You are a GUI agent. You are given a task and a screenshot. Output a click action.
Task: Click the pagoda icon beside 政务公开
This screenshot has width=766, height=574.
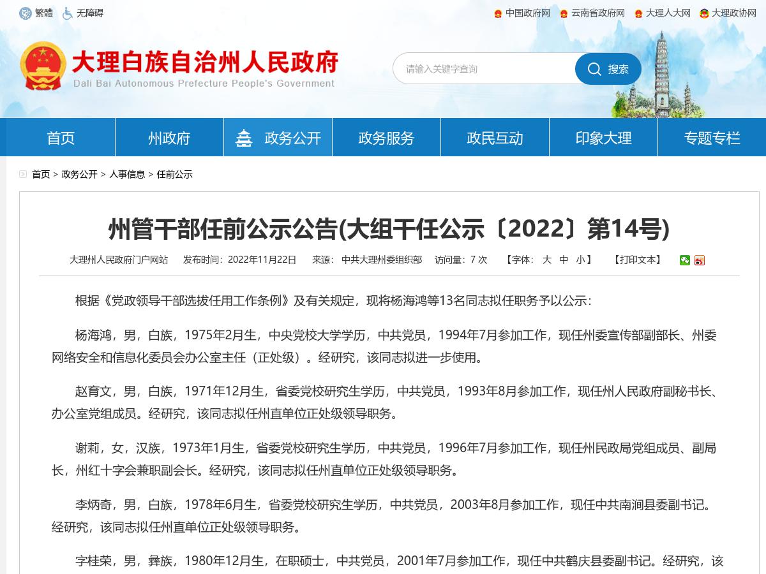click(244, 136)
